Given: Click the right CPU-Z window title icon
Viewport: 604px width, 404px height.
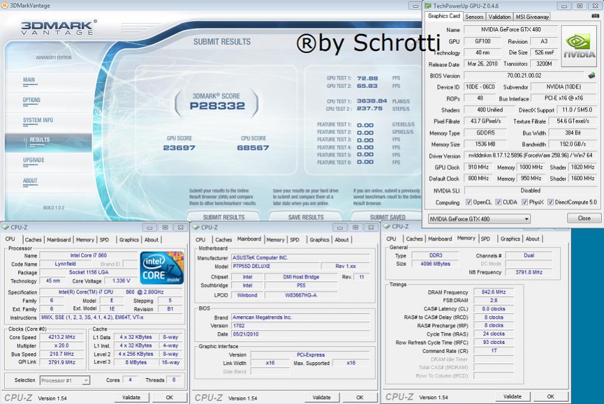Looking at the screenshot, I should click(387, 226).
